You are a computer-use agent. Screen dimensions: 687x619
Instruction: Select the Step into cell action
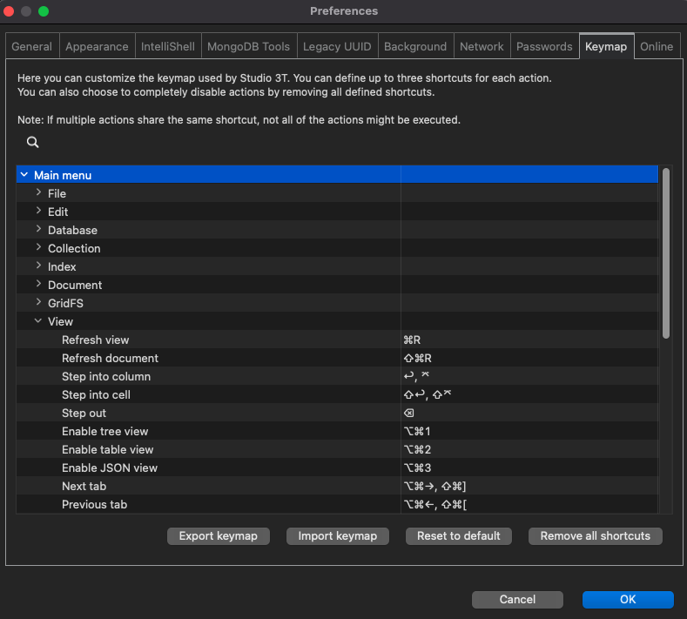pyautogui.click(x=337, y=394)
